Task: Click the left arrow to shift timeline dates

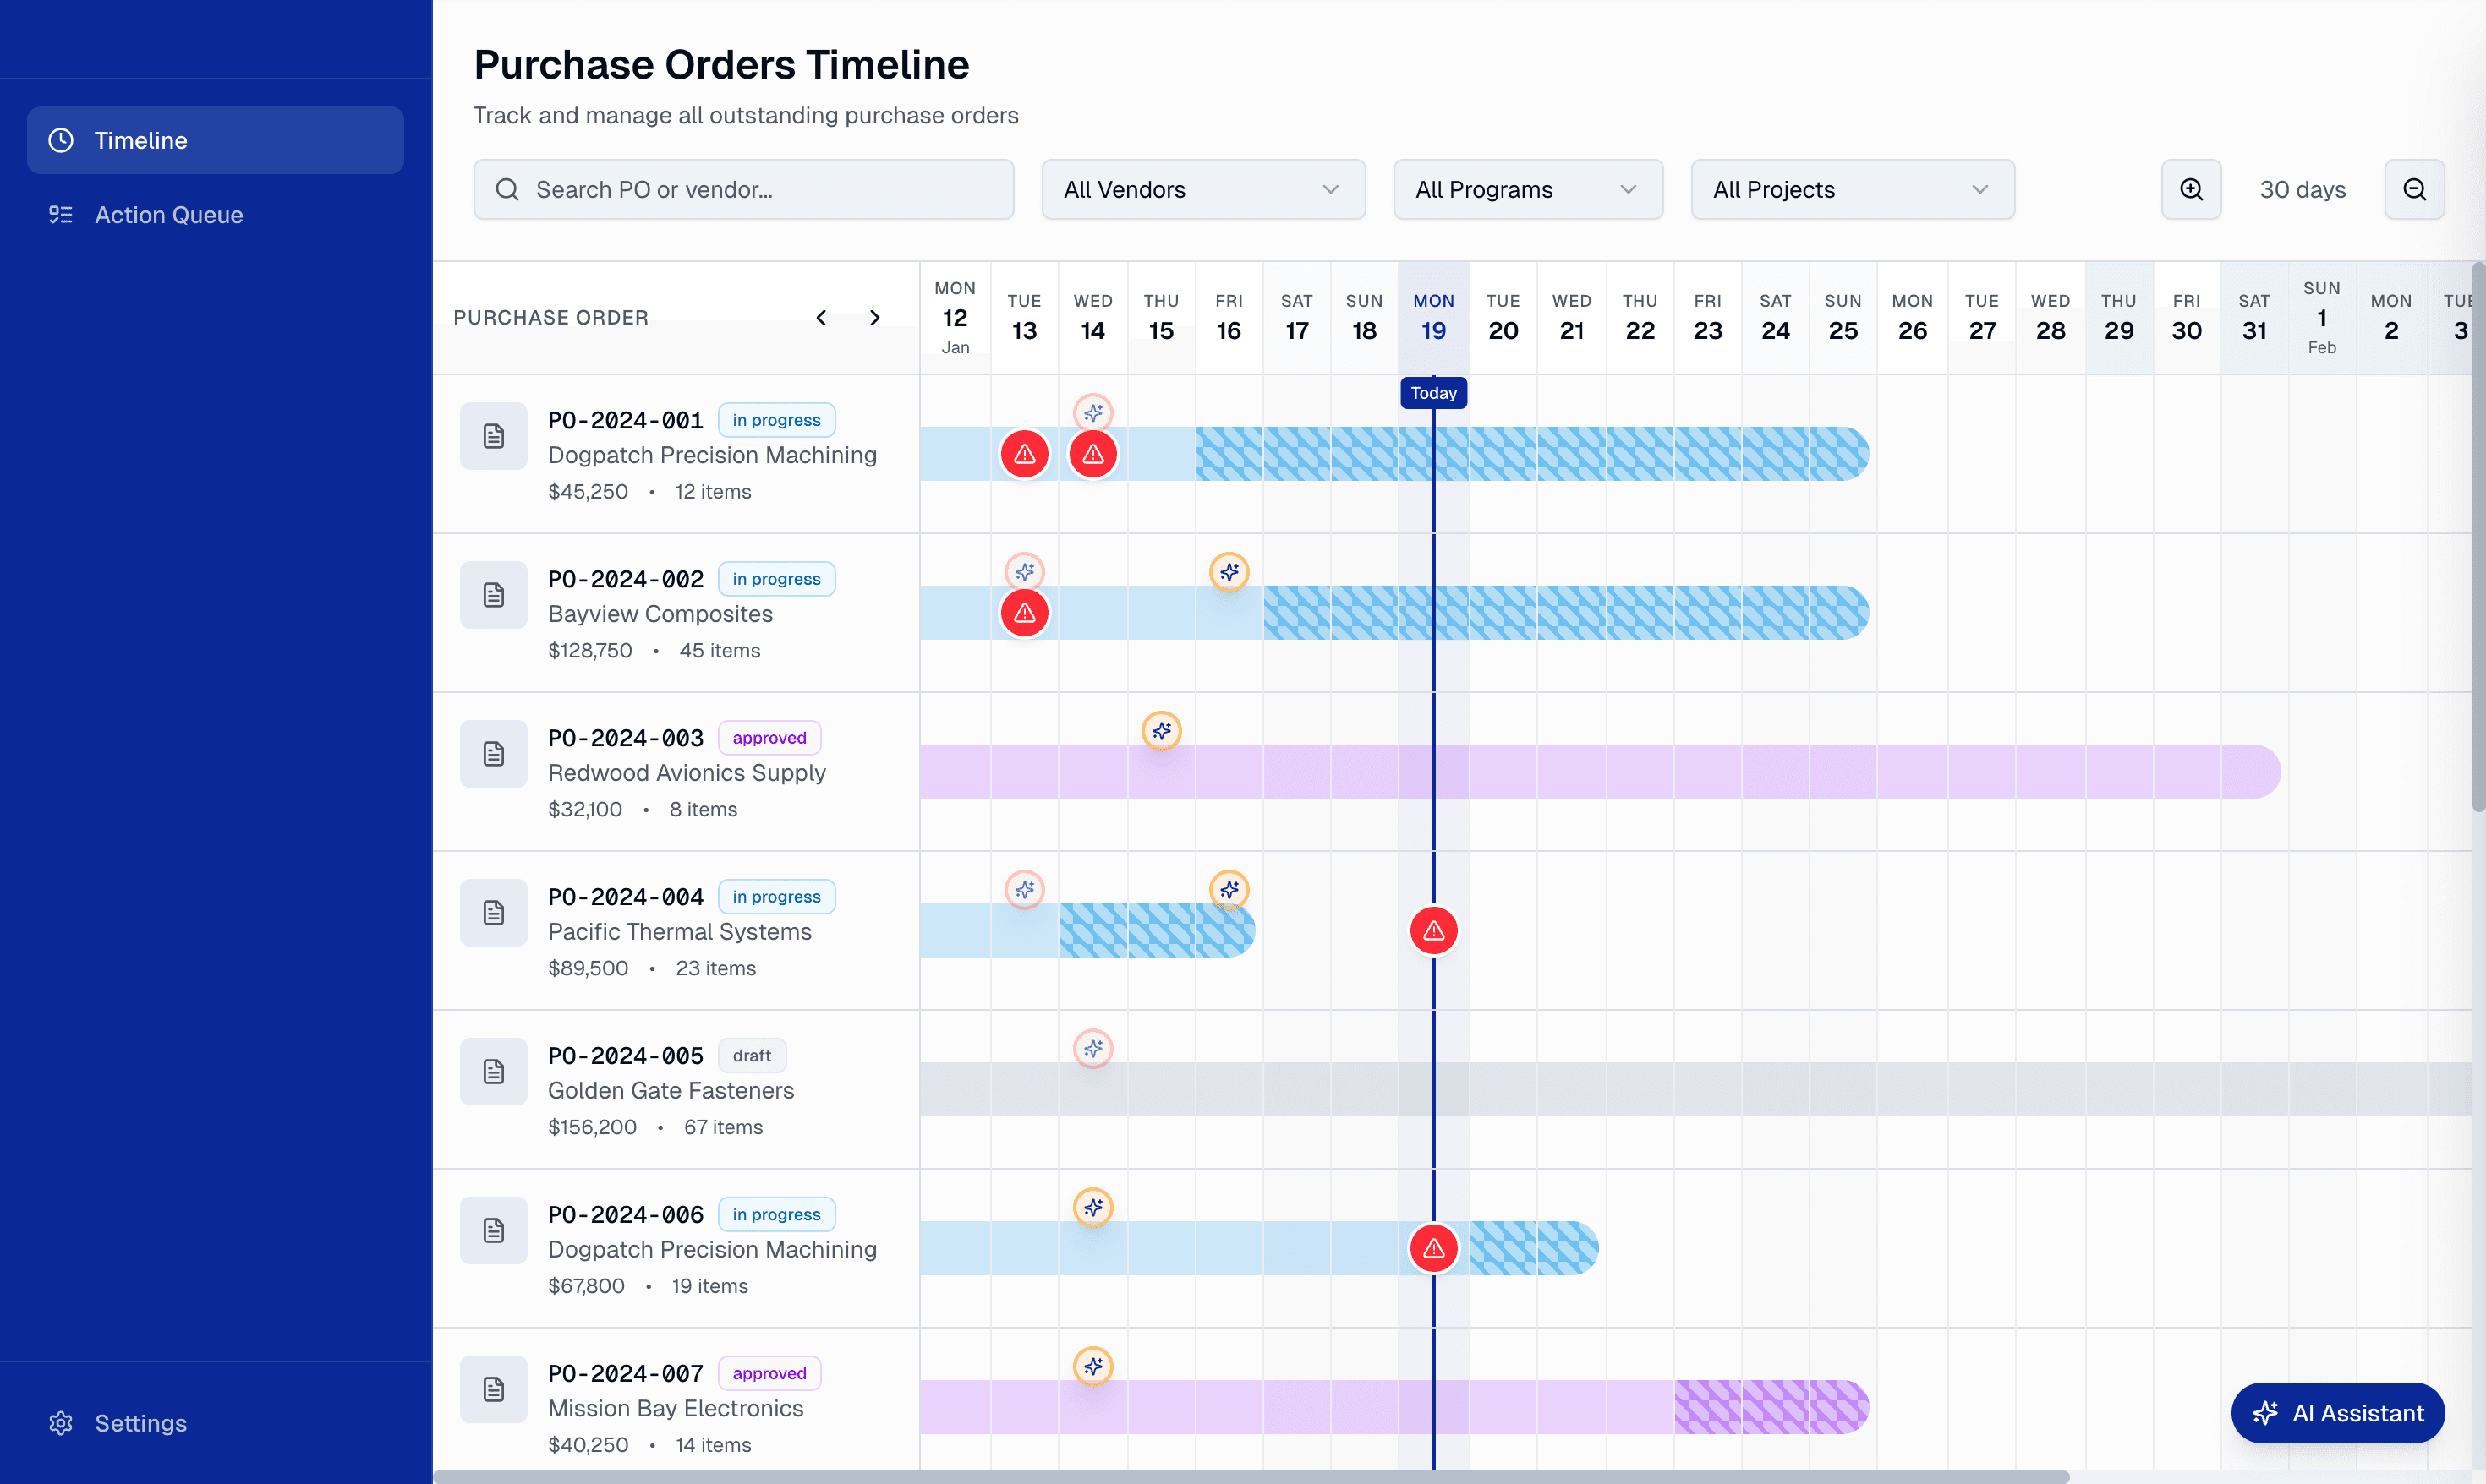Action: point(821,317)
